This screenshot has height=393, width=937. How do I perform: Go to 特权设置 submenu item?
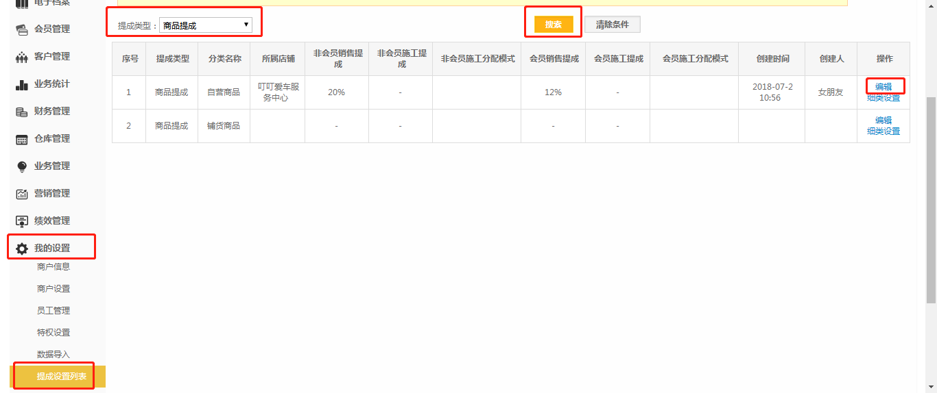[54, 333]
